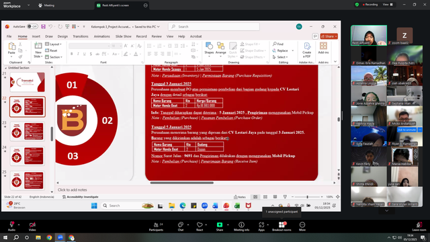Start Slide Show from the status bar icon
Viewport: 430px width, 242px height.
[x=285, y=197]
